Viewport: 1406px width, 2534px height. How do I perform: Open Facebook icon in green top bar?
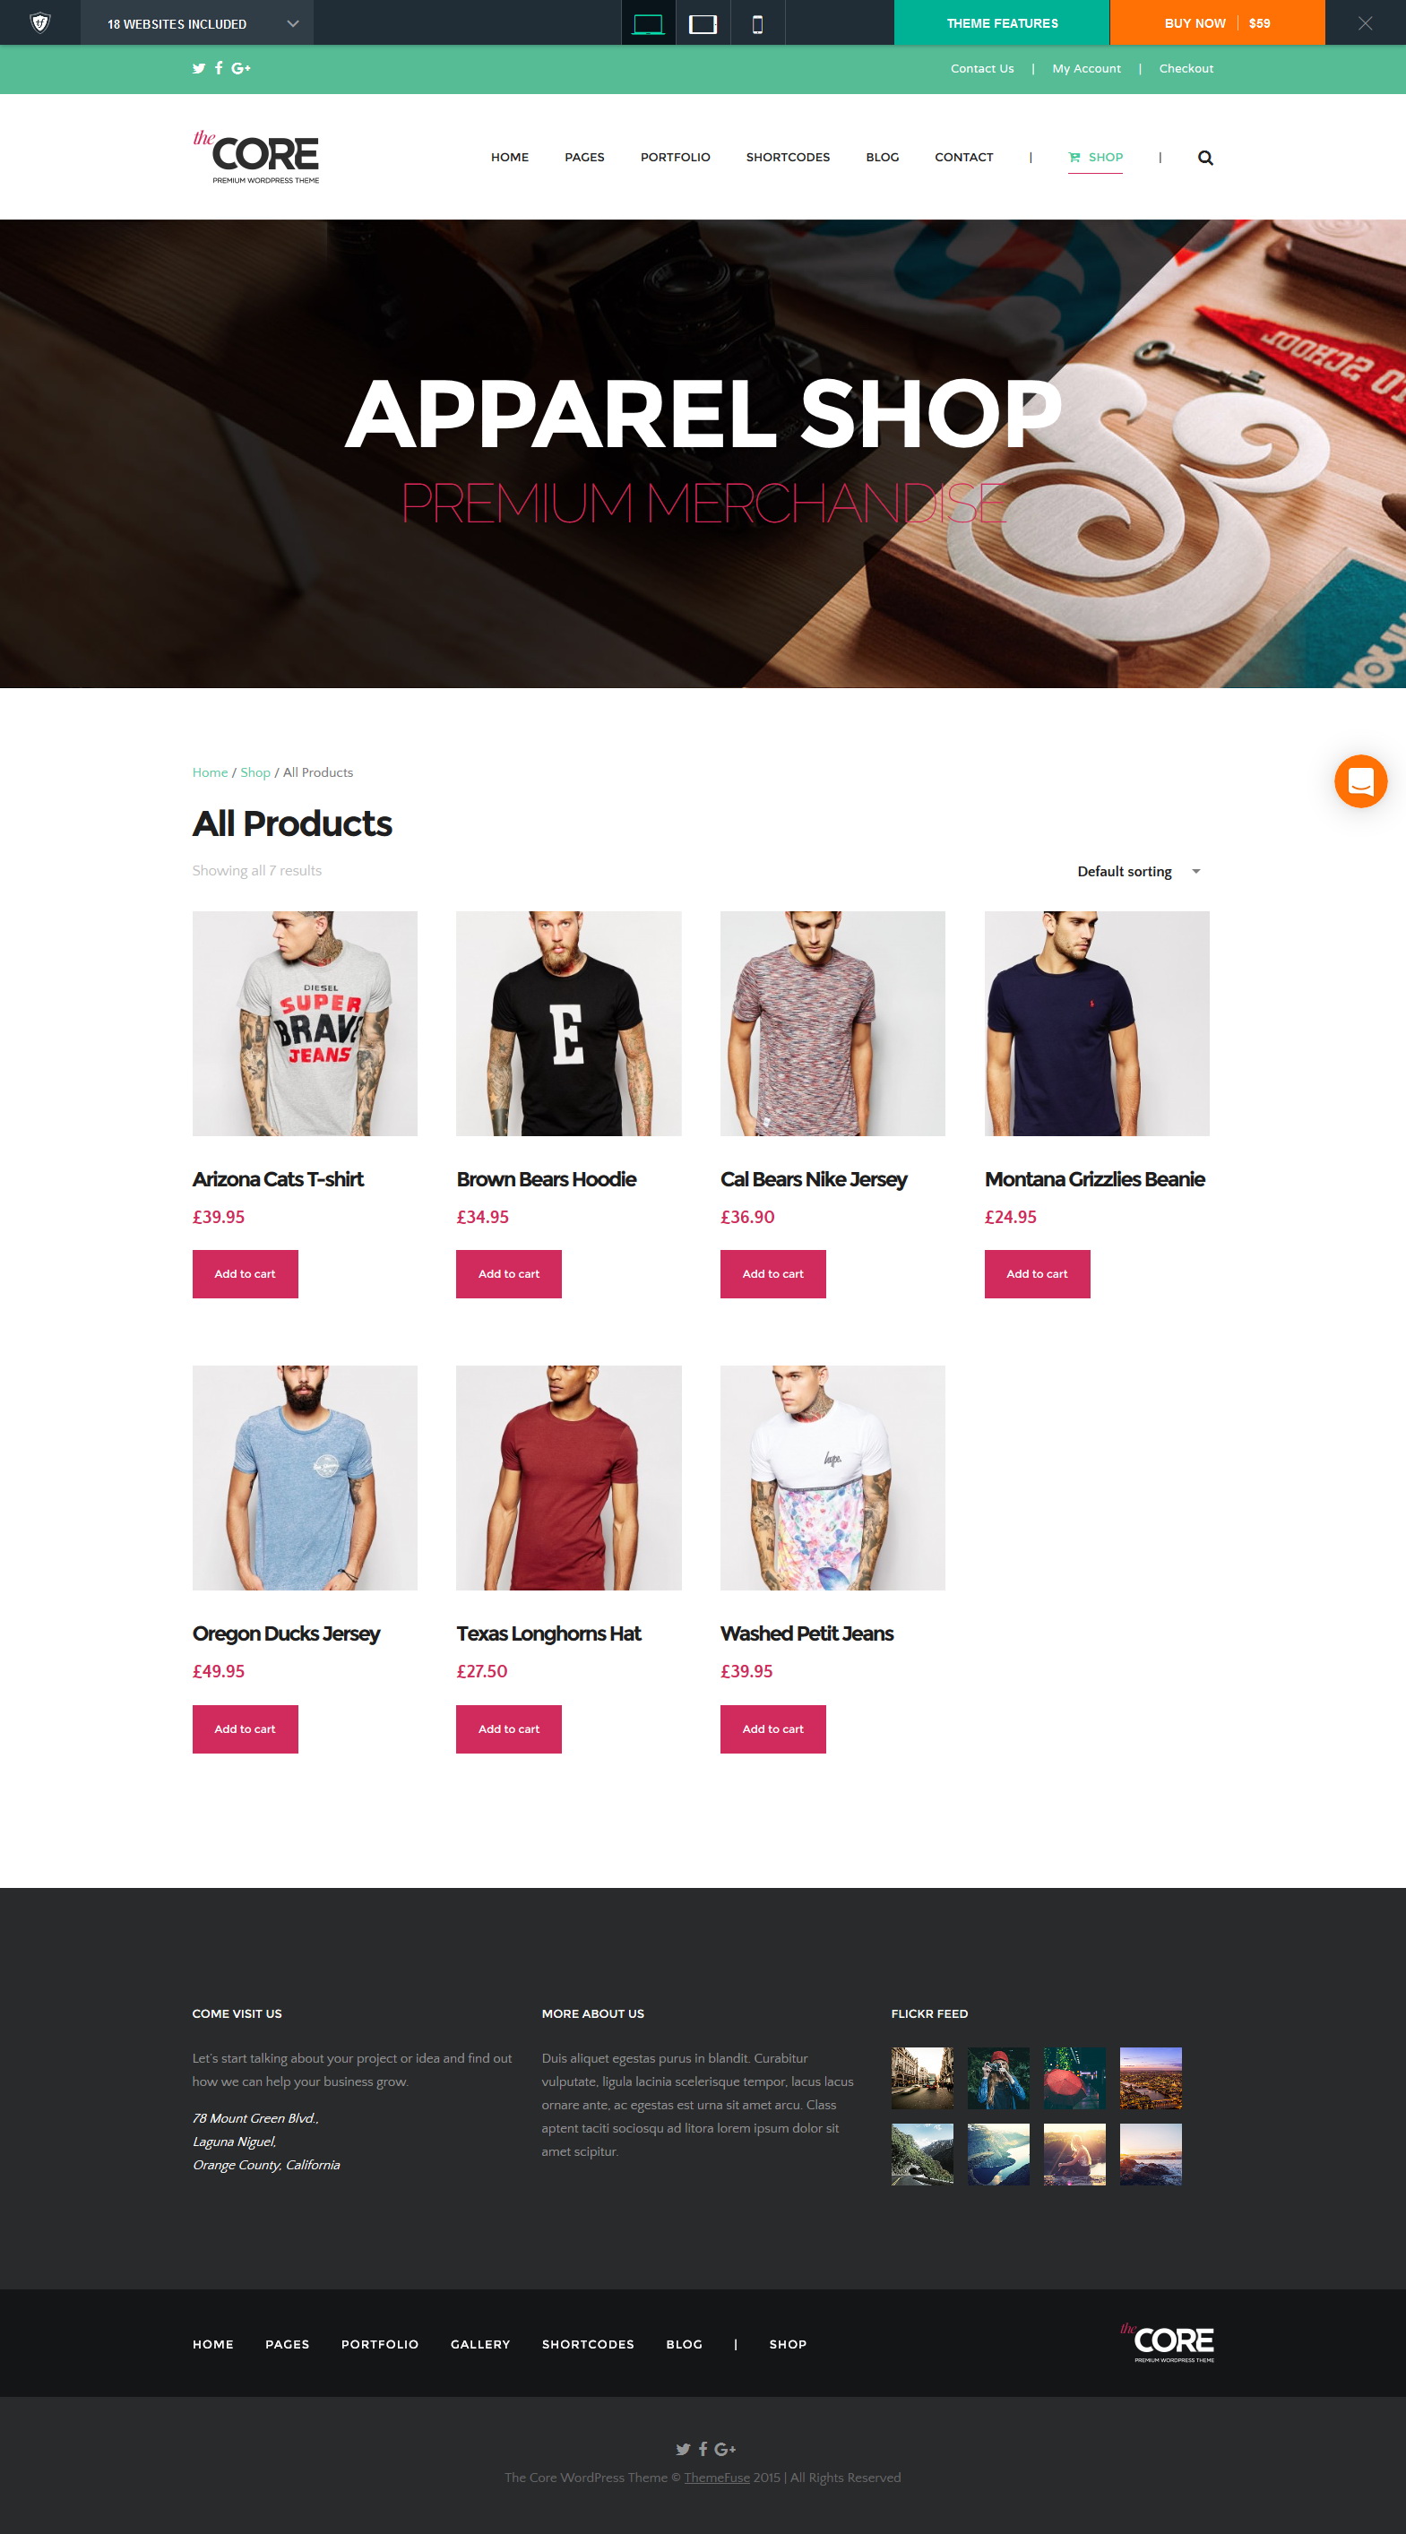[219, 68]
